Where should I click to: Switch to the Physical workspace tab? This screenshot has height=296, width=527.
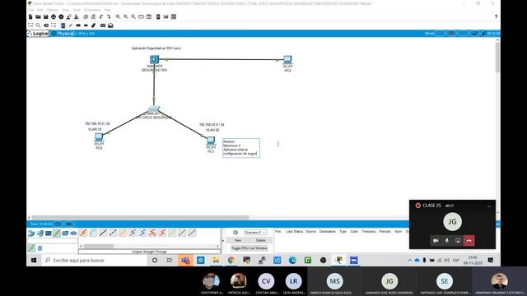(x=63, y=34)
